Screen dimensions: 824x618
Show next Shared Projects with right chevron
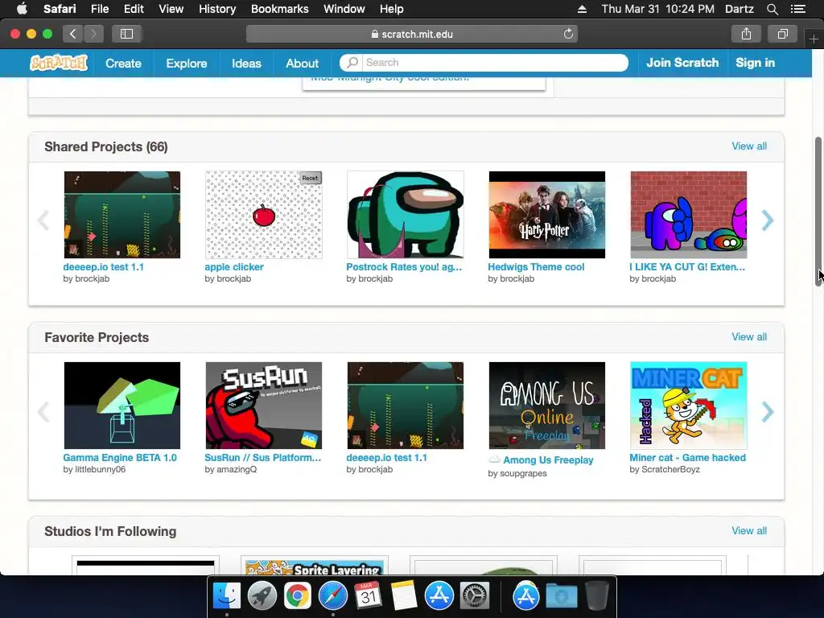(x=768, y=220)
